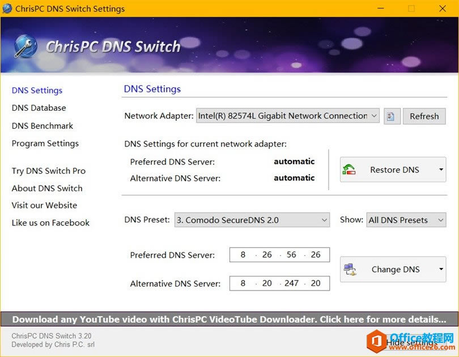
Task: Close the ChrisPC DNS Switch Settings window
Action: pos(443,9)
